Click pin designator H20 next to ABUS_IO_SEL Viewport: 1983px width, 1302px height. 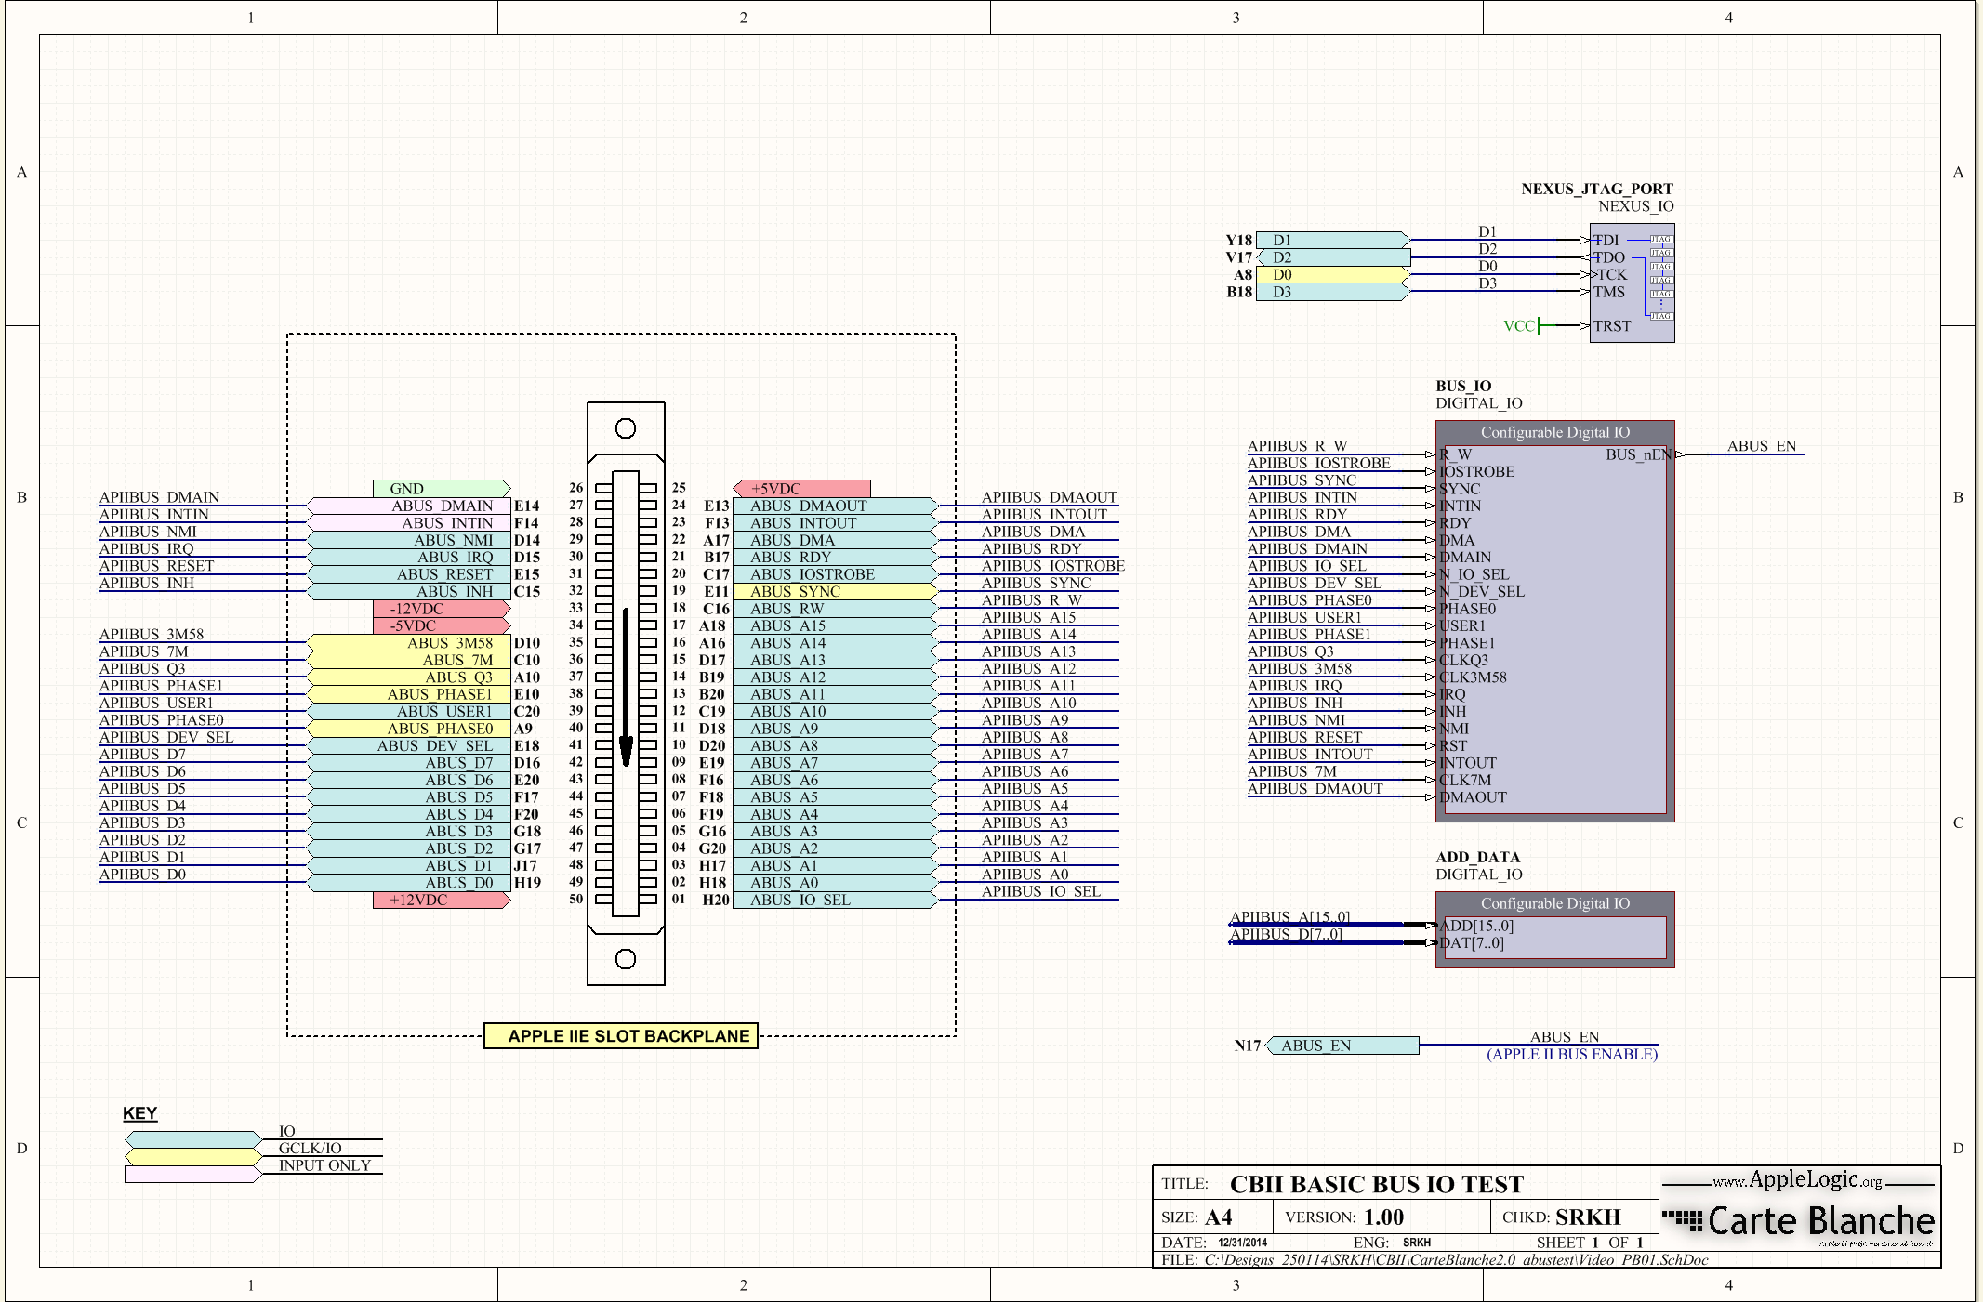click(x=715, y=900)
